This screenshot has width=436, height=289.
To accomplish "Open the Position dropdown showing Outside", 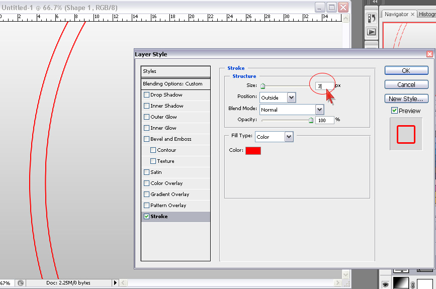I will (278, 98).
